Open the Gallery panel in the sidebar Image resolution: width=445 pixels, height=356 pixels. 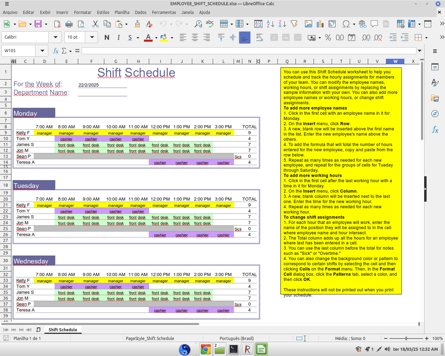[x=435, y=98]
